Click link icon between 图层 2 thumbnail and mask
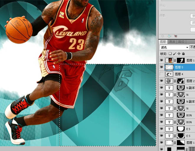Viewport: 195px width, 151px height. coord(175,81)
